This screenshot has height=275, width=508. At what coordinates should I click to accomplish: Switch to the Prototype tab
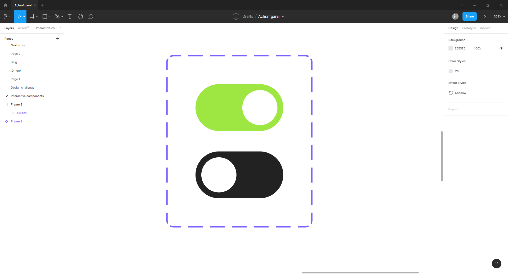[469, 28]
